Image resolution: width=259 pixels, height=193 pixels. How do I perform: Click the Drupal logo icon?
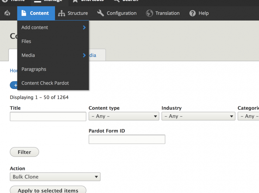click(7, 13)
